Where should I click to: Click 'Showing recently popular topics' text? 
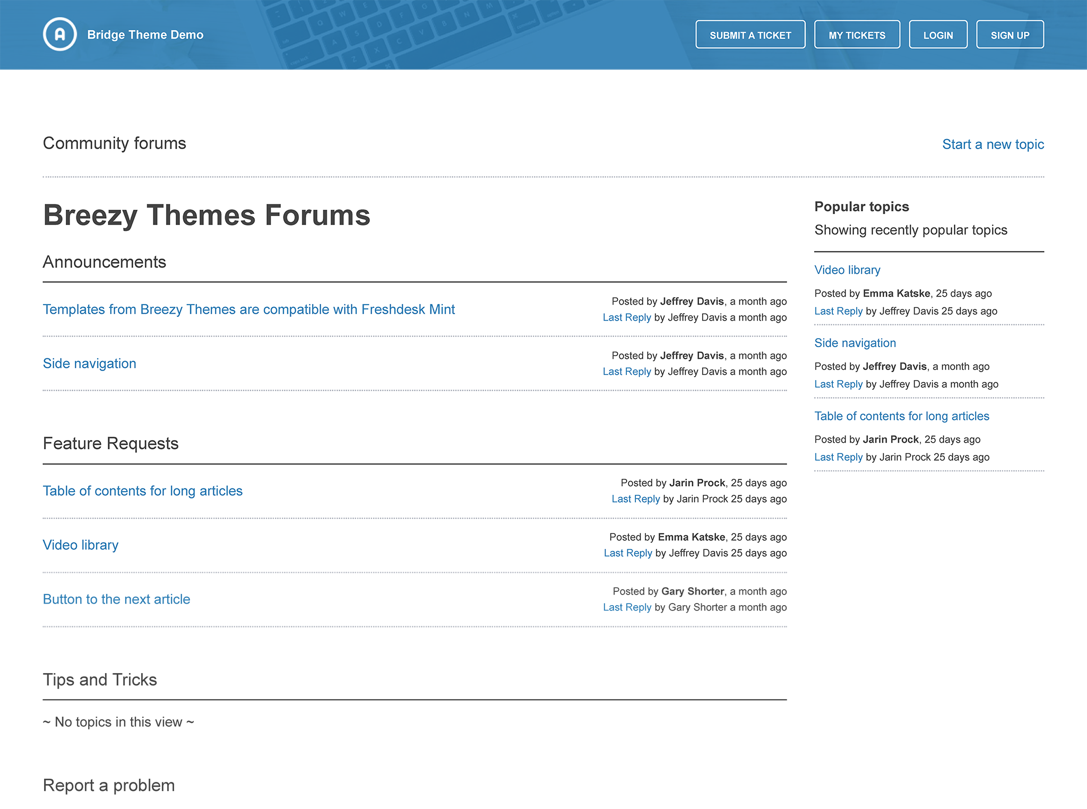(911, 230)
